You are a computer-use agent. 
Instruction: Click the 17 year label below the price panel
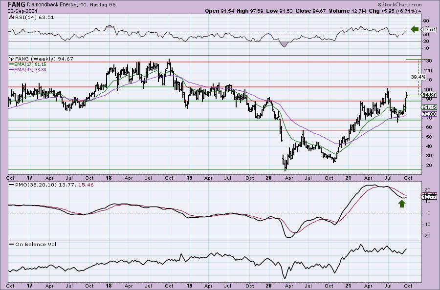point(30,178)
